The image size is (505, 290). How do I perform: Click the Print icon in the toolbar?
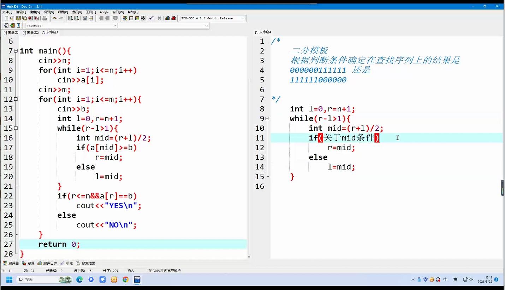[x=44, y=18]
